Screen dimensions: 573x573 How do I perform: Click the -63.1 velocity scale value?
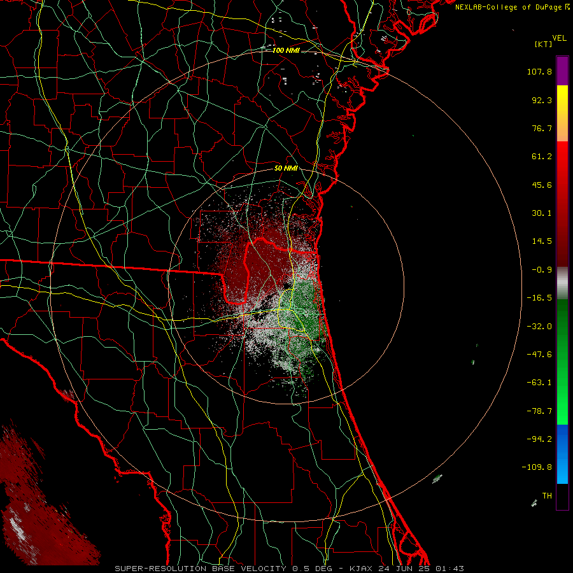[x=539, y=383]
